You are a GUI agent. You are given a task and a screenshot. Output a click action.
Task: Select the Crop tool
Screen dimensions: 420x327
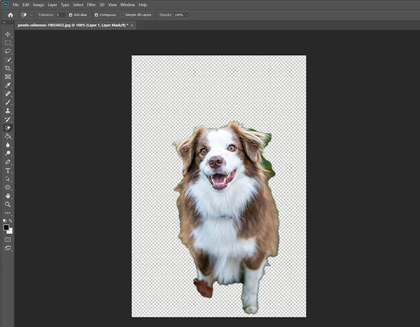point(7,68)
